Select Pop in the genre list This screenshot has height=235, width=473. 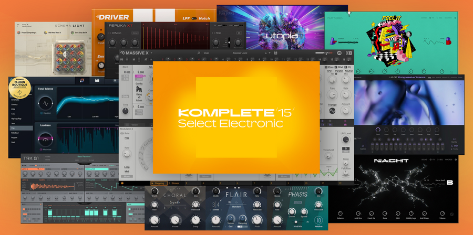(14, 127)
